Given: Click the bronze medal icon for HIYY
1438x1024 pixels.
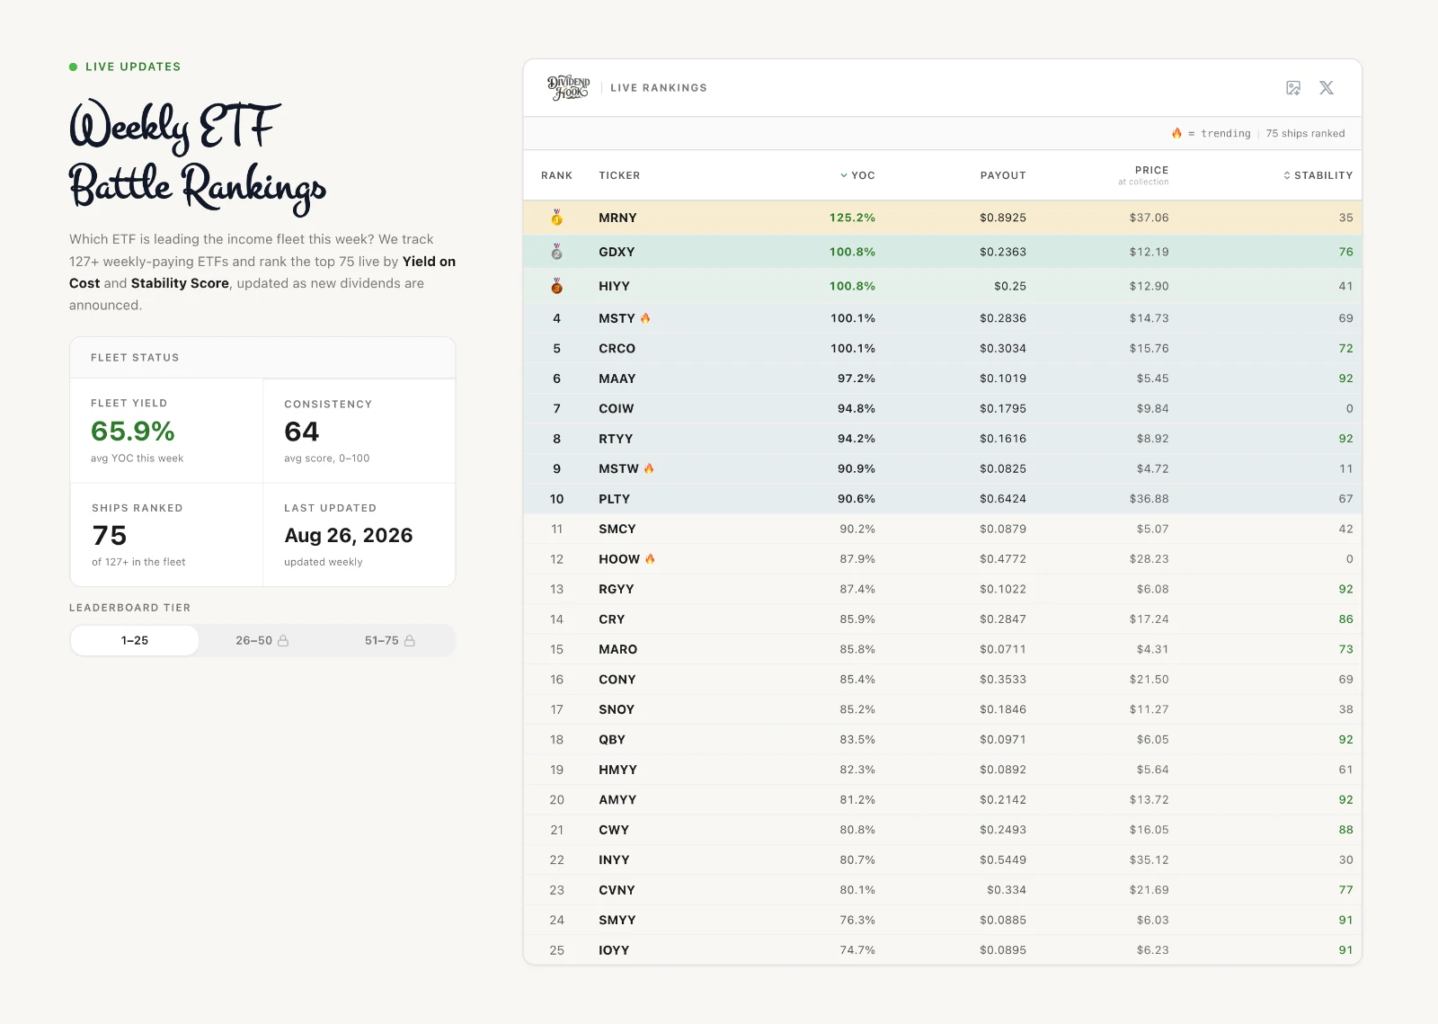Looking at the screenshot, I should coord(556,286).
